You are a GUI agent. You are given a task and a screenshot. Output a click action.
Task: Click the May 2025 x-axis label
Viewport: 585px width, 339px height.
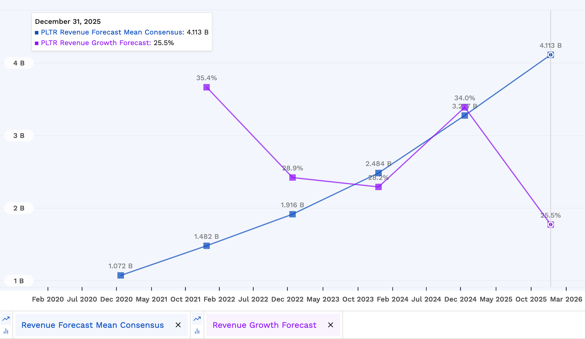click(496, 299)
